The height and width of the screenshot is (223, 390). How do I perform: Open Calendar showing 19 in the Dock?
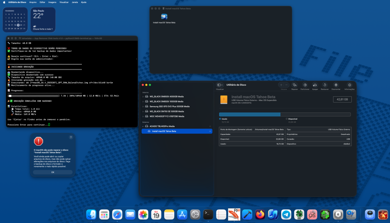156,214
